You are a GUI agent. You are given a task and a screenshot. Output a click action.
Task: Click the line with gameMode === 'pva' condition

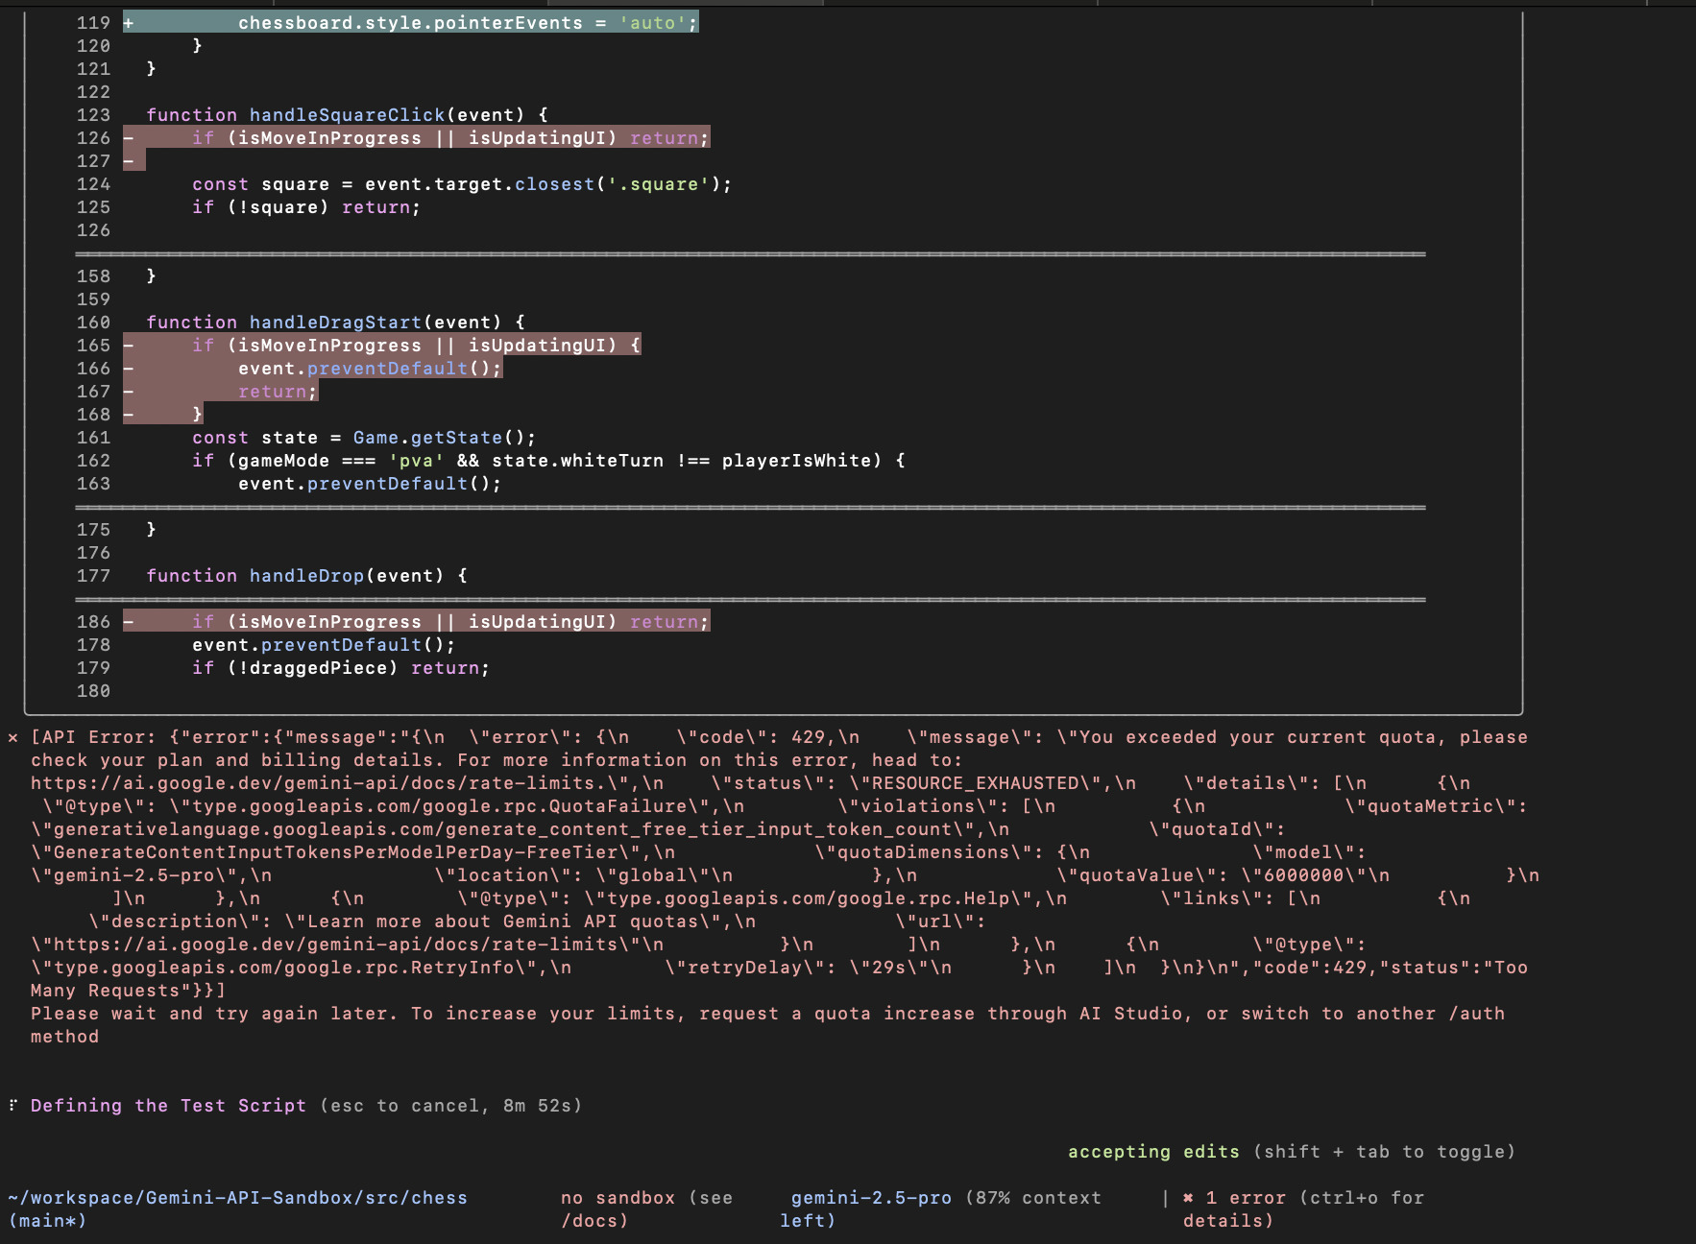coord(548,461)
